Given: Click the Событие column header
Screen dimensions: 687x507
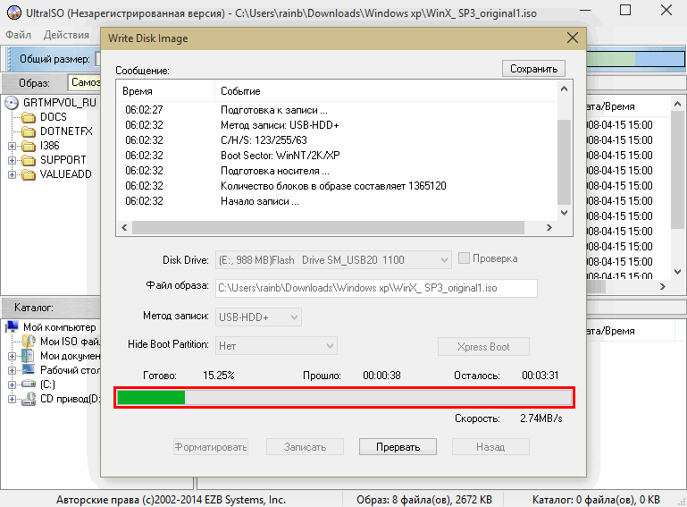Looking at the screenshot, I should pos(386,91).
